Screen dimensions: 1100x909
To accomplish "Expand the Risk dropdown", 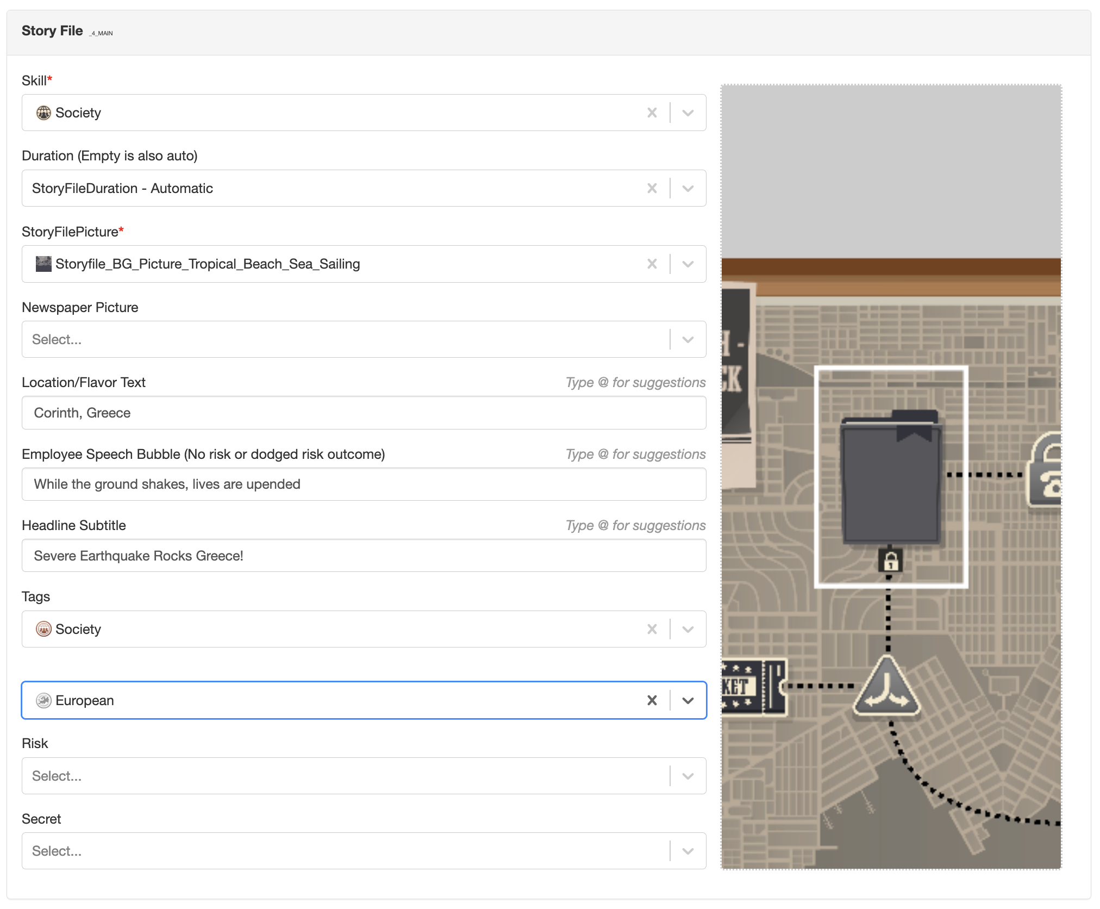I will (688, 776).
